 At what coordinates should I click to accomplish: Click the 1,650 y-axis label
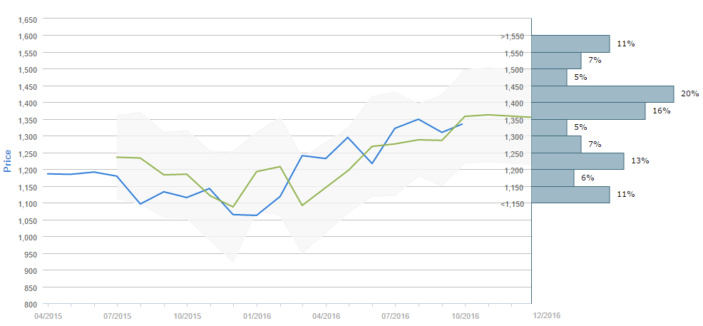point(28,19)
